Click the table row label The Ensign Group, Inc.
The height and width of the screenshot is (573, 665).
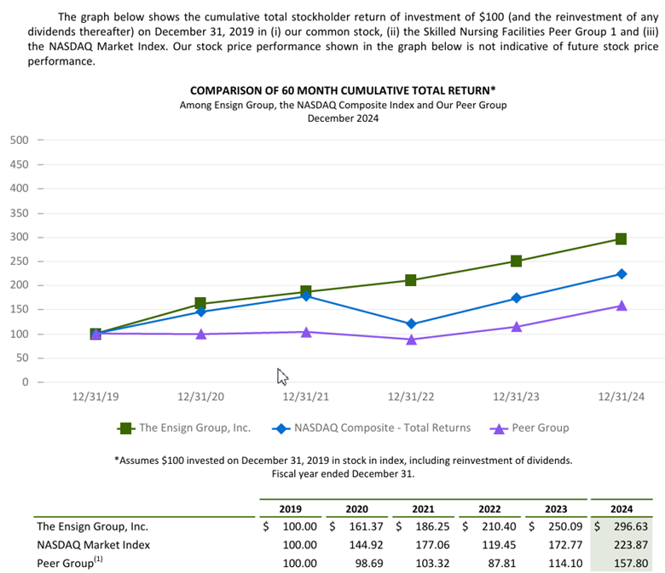92,526
